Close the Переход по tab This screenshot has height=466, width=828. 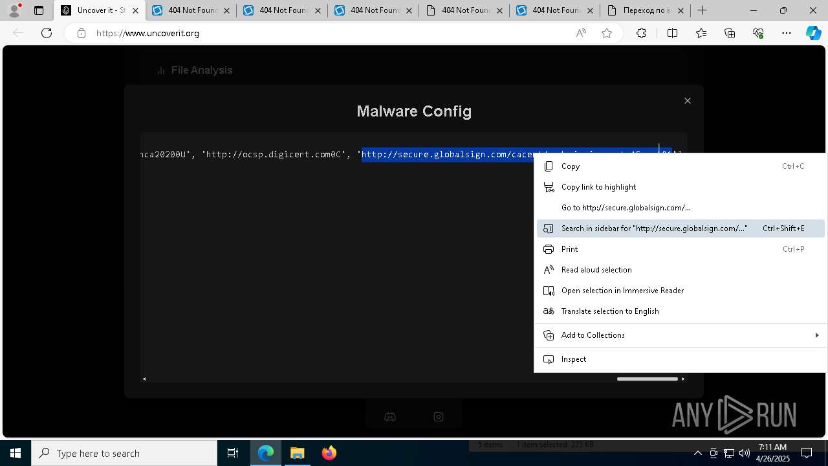[681, 10]
